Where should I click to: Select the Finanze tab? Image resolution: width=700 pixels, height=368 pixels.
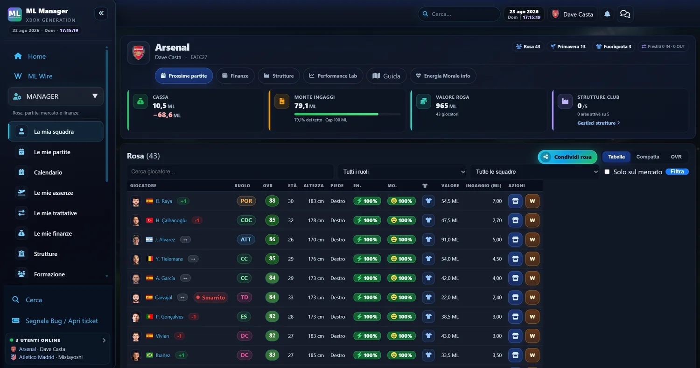(x=235, y=76)
